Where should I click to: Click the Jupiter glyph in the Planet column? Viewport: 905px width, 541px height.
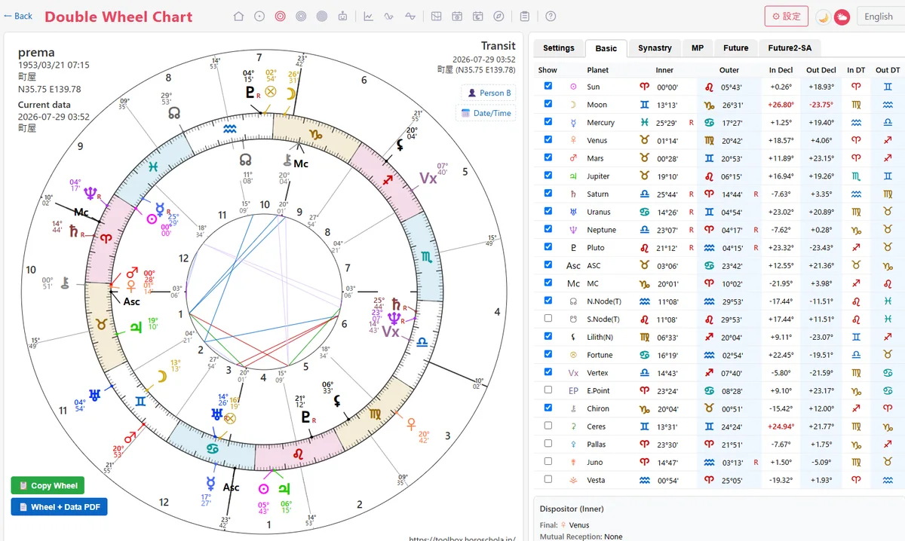pos(573,176)
